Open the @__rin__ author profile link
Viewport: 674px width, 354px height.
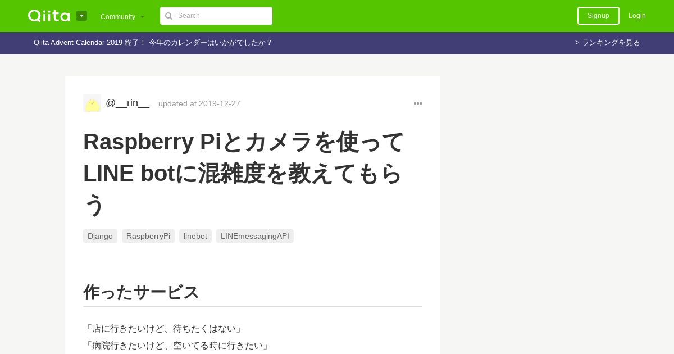[127, 103]
